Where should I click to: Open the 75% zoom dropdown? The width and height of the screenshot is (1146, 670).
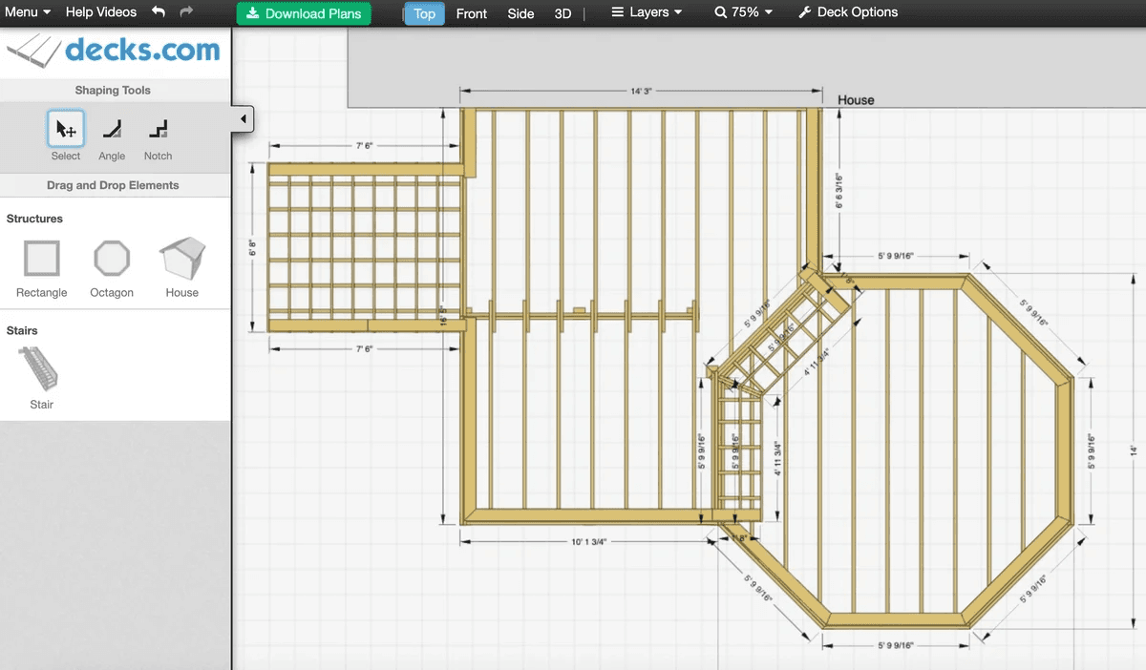click(x=743, y=12)
